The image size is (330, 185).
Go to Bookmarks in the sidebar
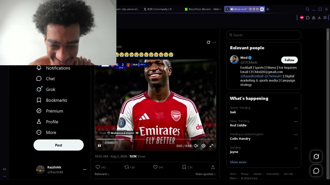point(52,100)
